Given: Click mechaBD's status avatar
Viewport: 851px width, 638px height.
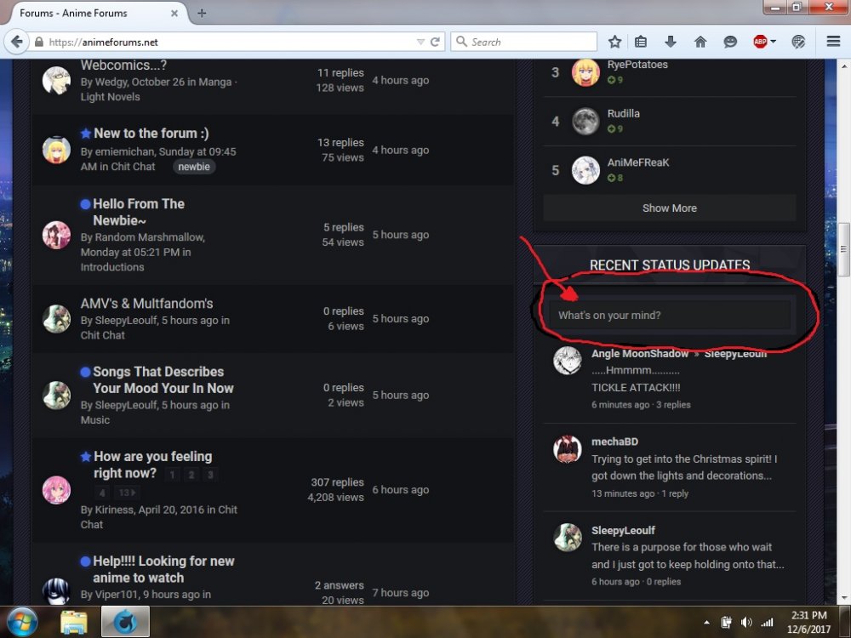Looking at the screenshot, I should point(567,449).
